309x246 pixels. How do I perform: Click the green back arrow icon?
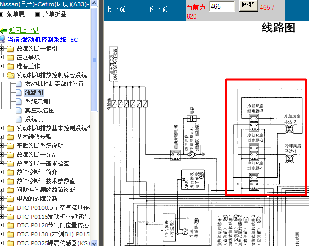(3, 30)
